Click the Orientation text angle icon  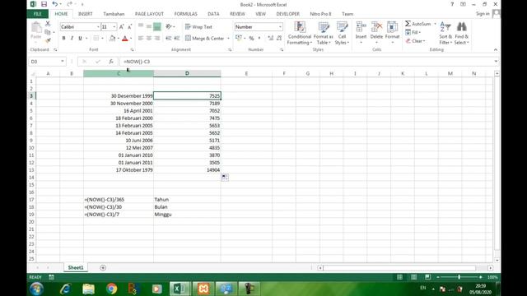(x=169, y=26)
